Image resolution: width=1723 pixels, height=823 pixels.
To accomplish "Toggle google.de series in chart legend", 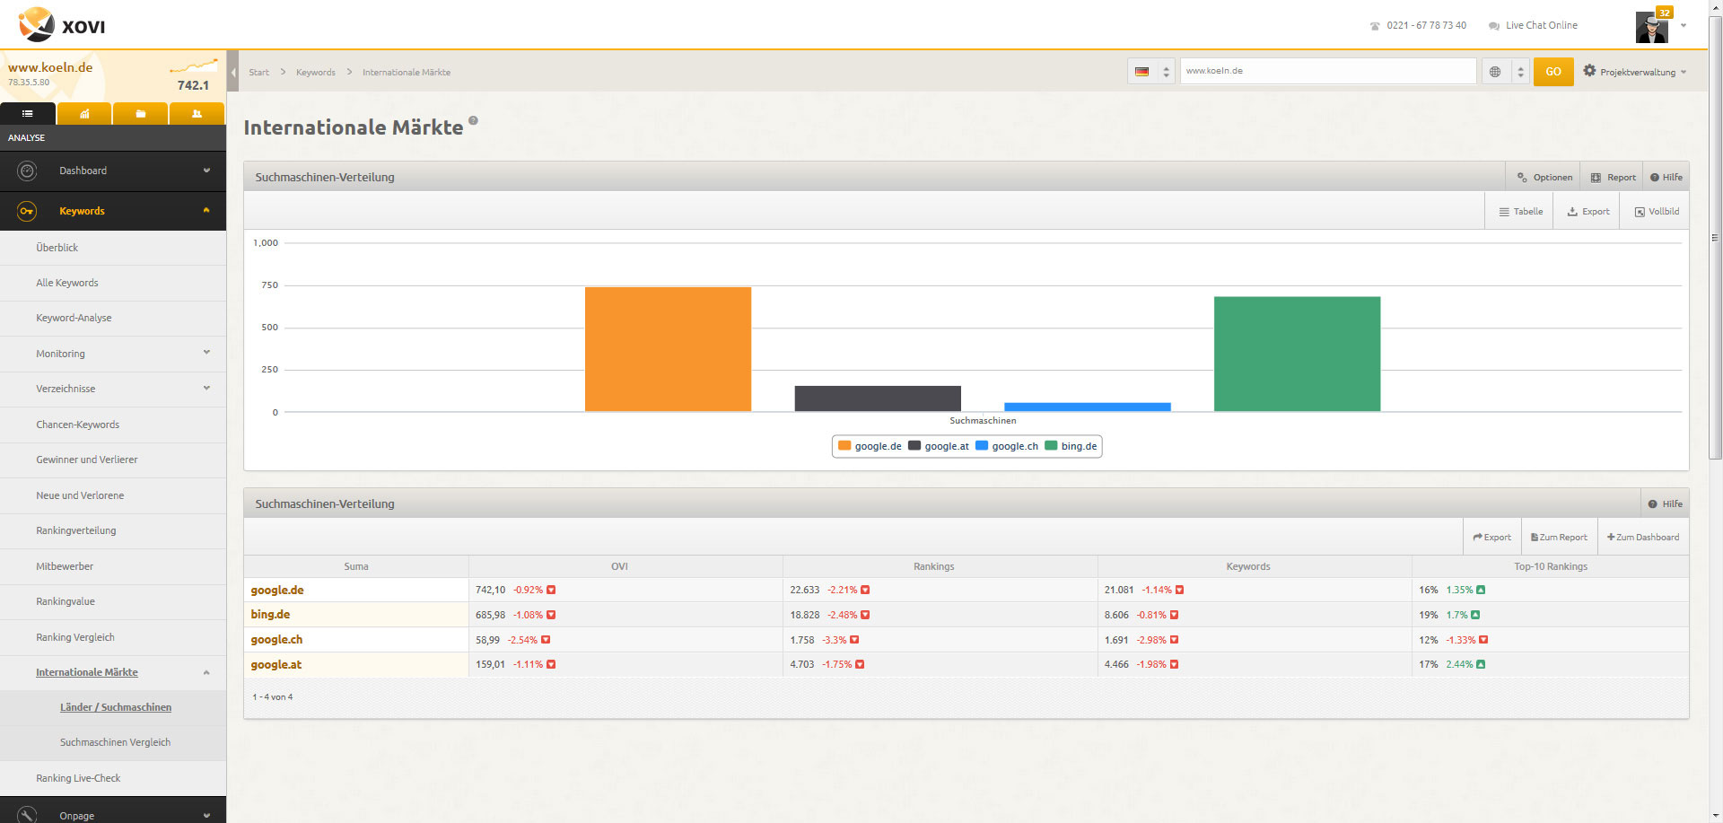I will [870, 446].
